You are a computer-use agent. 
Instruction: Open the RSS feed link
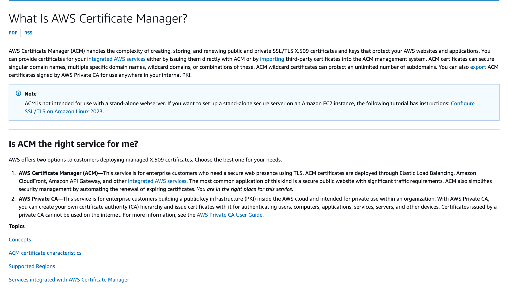(28, 33)
